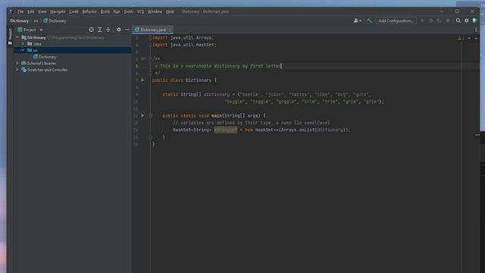Click 'import java.util.HashSet' line
Image resolution: width=485 pixels, height=273 pixels.
[184, 45]
